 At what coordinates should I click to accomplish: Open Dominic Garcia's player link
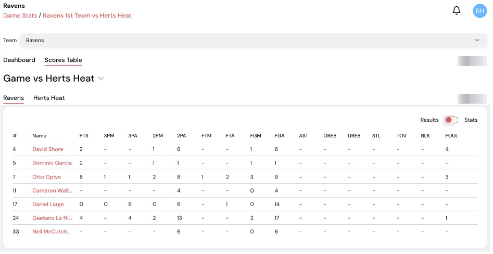(x=50, y=163)
